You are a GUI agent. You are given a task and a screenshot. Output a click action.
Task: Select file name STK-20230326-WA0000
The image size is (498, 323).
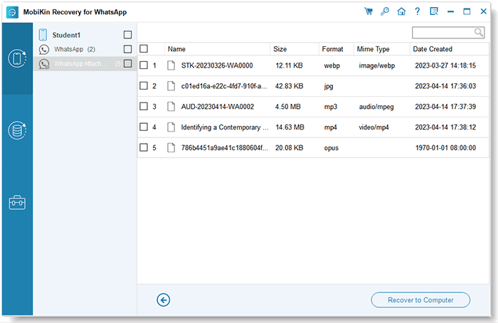tap(217, 65)
